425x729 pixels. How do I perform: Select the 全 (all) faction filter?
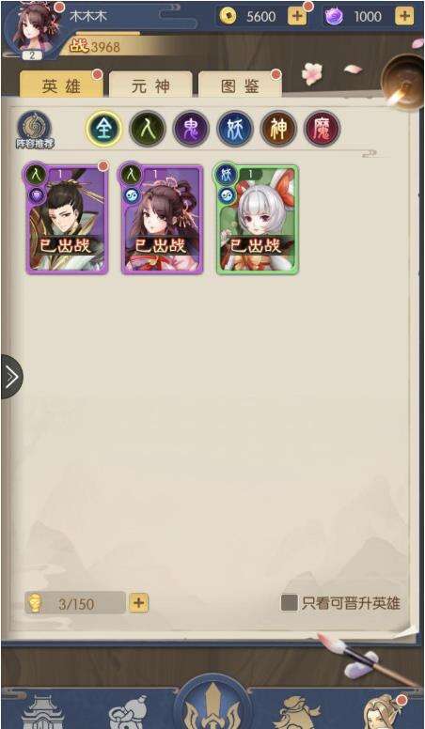pos(103,129)
